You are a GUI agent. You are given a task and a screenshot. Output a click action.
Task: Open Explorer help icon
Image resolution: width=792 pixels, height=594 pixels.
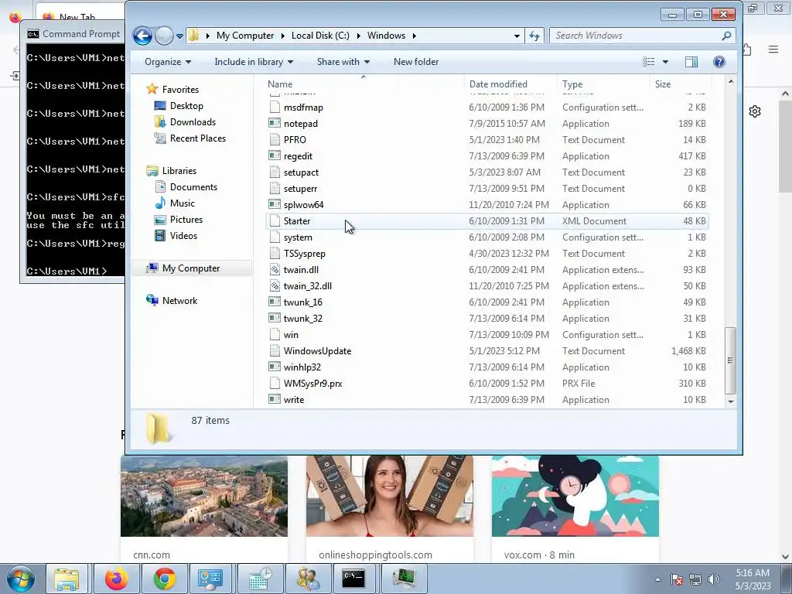(x=719, y=62)
